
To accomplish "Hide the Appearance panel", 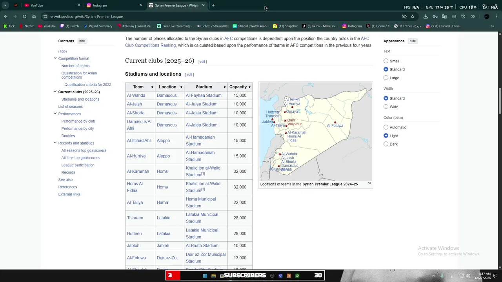I will (x=413, y=41).
